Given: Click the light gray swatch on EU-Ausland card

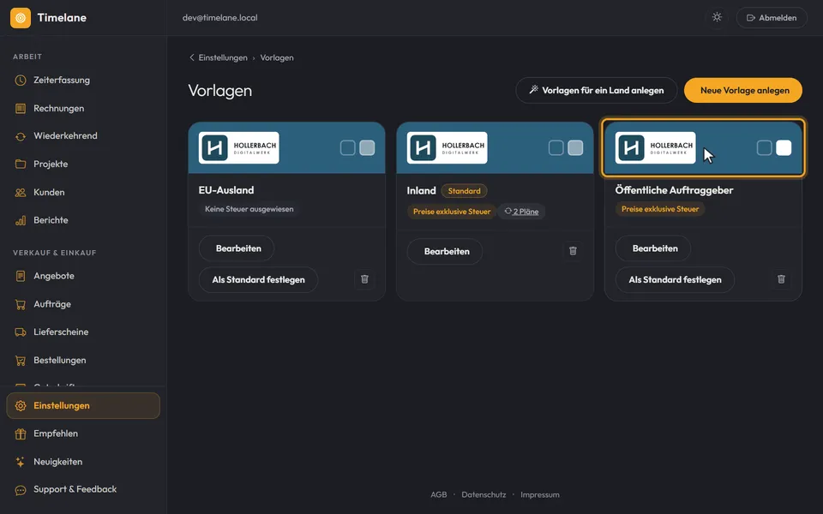Looking at the screenshot, I should click(368, 148).
